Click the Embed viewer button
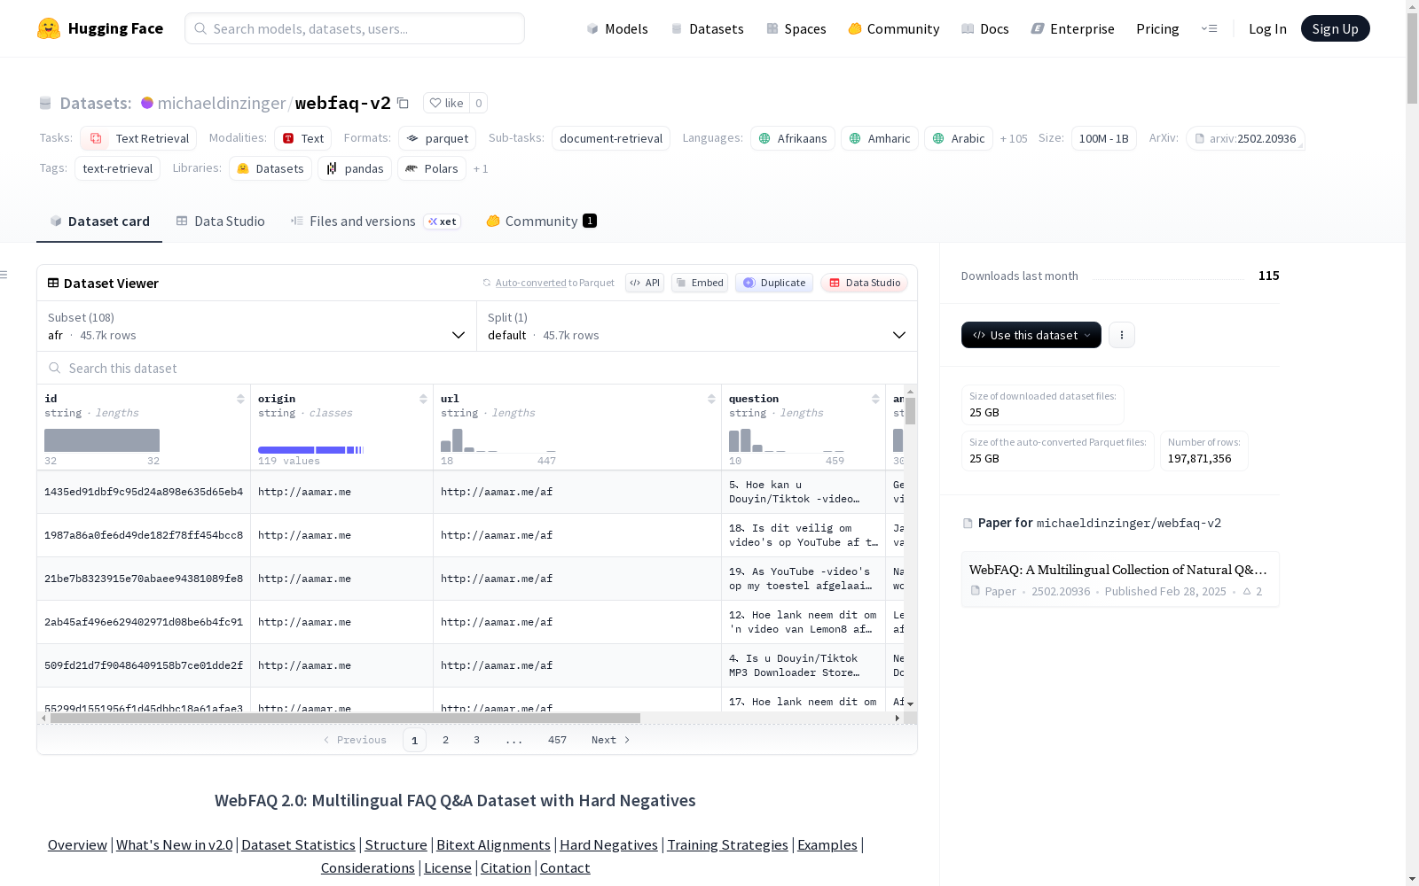Image resolution: width=1419 pixels, height=886 pixels. pyautogui.click(x=700, y=283)
